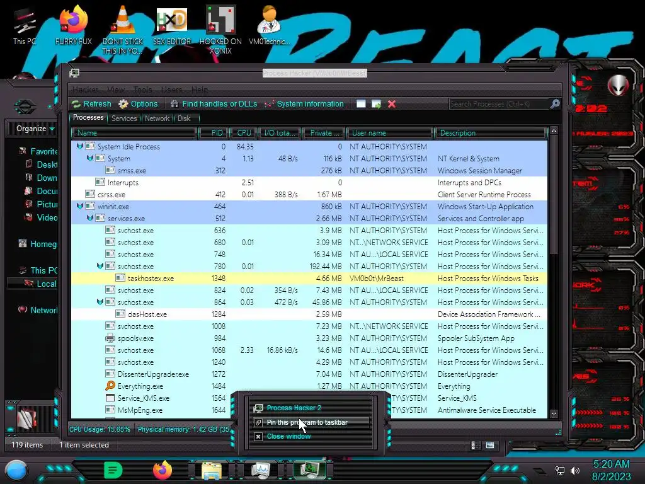Image resolution: width=645 pixels, height=484 pixels.
Task: Click the Service_KMS.exe process icon
Action: coord(110,398)
